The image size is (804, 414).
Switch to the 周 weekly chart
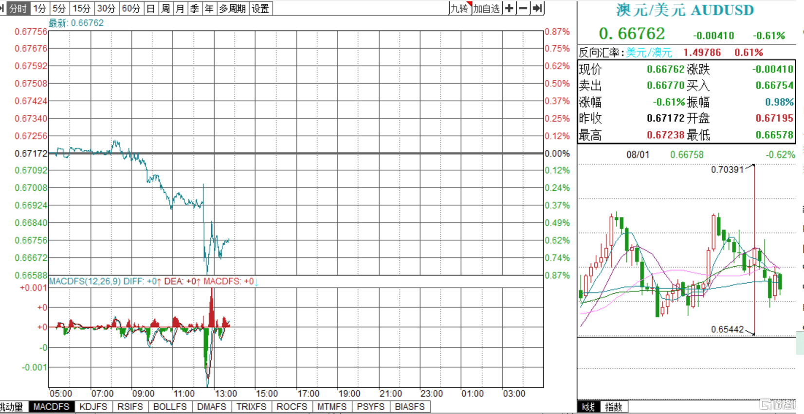pos(165,8)
